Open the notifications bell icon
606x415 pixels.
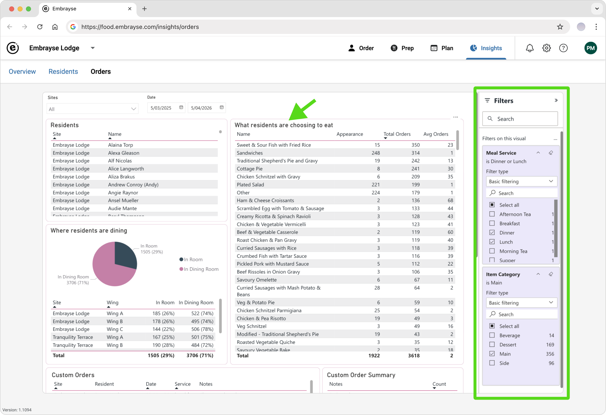[530, 48]
